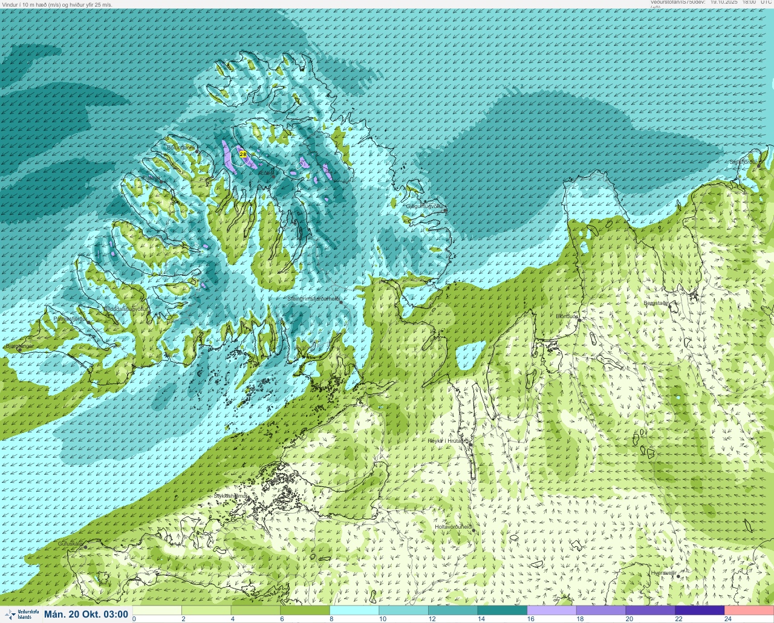Select the Mán. 20 Okt. 03:00 timestamp
Screen dimensions: 774x623
click(x=86, y=615)
